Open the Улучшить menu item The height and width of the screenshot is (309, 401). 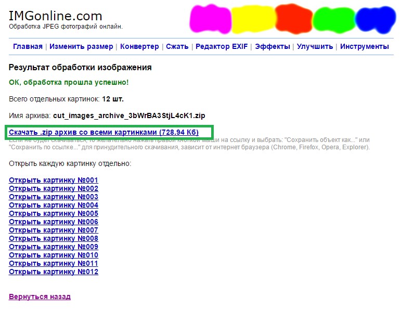pyautogui.click(x=315, y=46)
